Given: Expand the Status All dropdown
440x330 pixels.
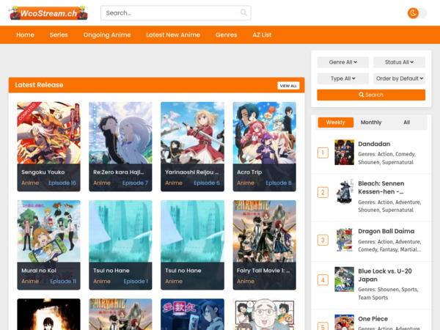Looking at the screenshot, I should 399,62.
